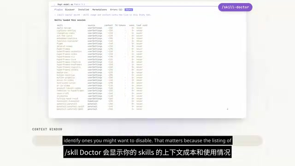Select the embedded-captions skill row

pyautogui.click(x=100, y=38)
